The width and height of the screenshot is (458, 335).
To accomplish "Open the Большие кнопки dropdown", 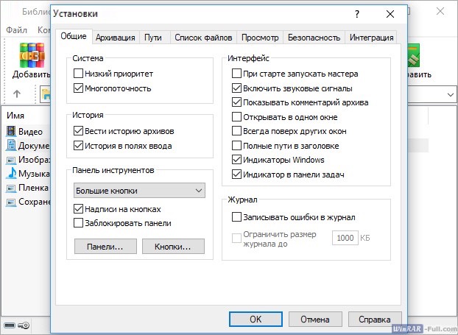I will pos(139,191).
